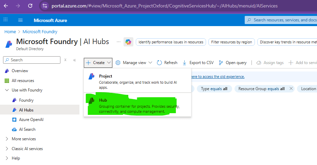Open the Manage view dropdown
The height and width of the screenshot is (165, 317).
pyautogui.click(x=134, y=63)
